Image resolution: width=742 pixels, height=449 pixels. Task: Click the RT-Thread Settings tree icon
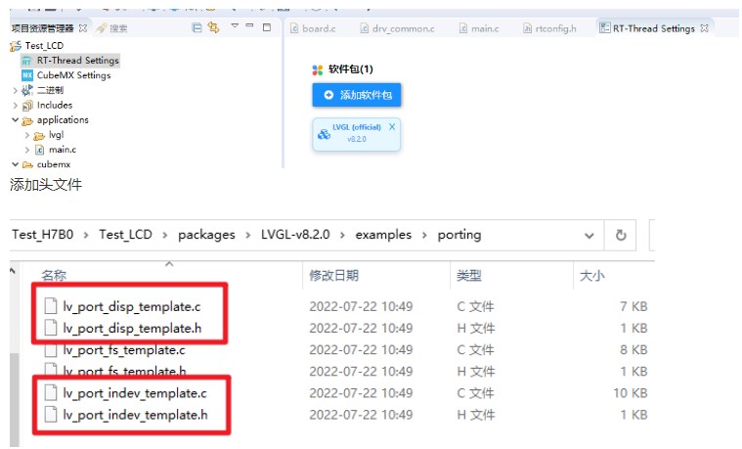pos(27,61)
